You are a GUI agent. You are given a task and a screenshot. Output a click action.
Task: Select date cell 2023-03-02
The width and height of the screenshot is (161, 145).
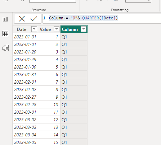tap(25, 120)
